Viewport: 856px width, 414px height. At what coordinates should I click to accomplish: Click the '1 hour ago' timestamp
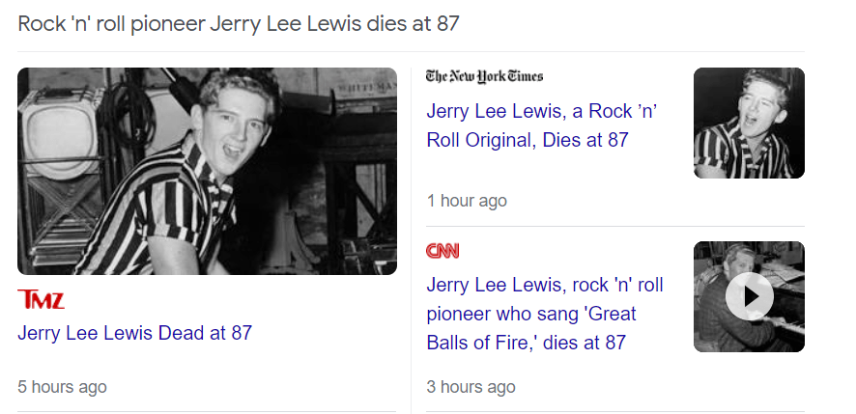coord(467,201)
